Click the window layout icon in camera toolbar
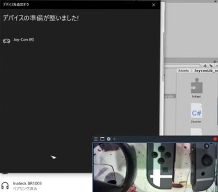The image size is (218, 192). [102, 139]
